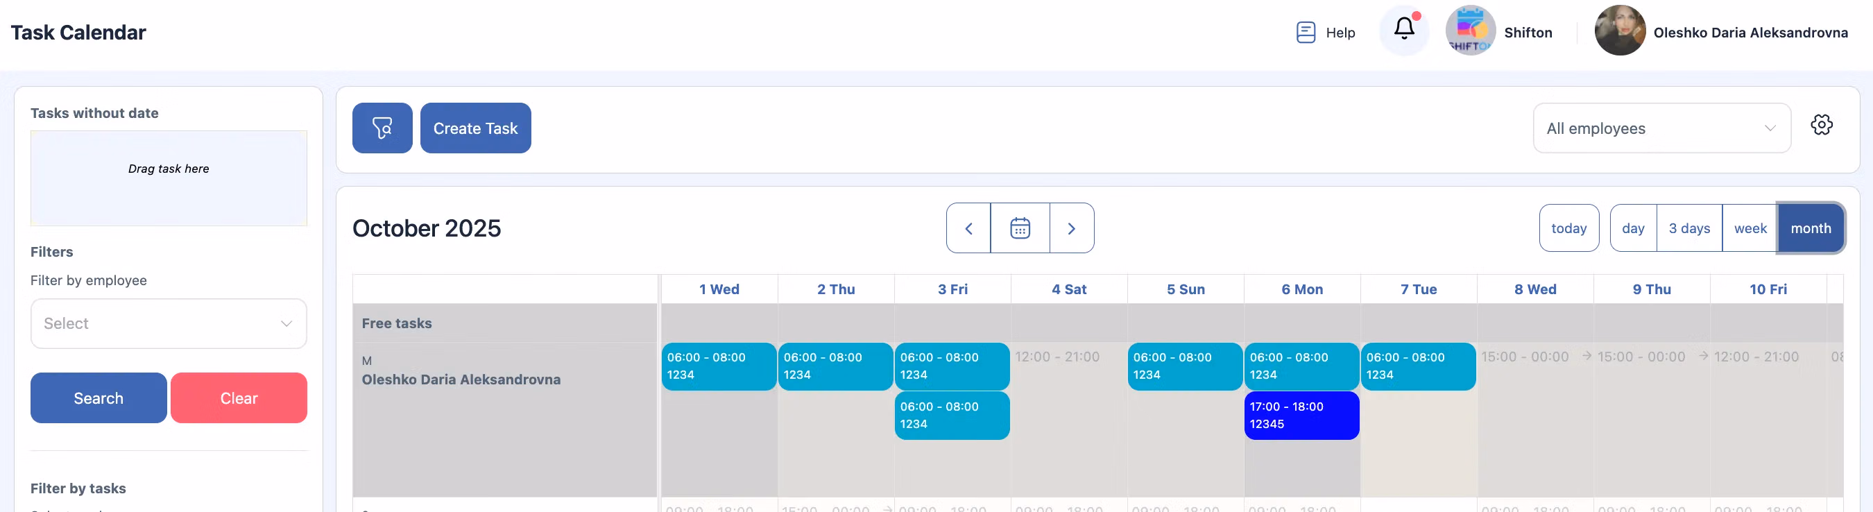Go to previous month arrow

point(968,228)
